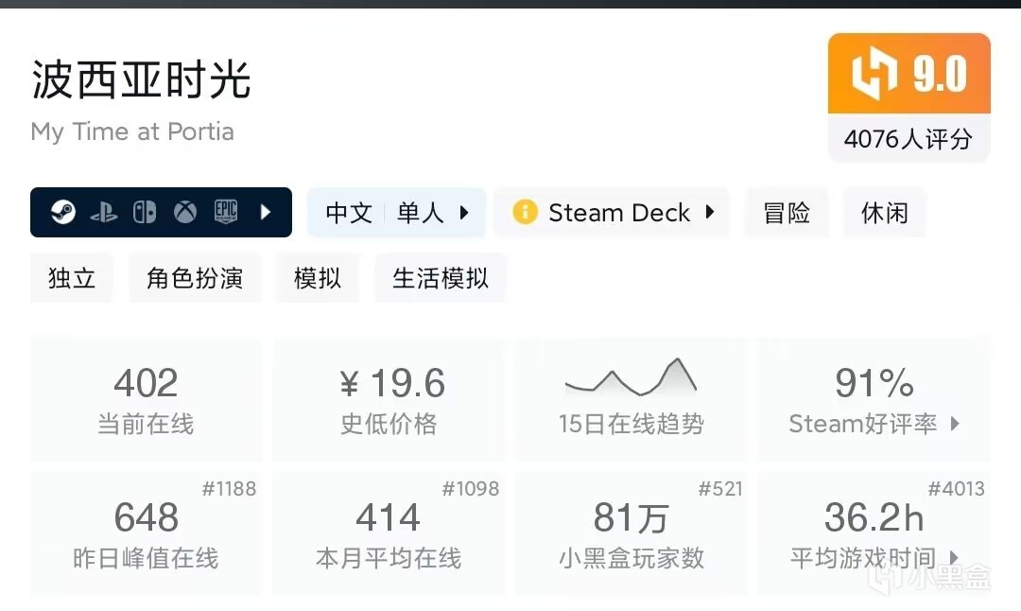Open the 生活模拟 tag
The width and height of the screenshot is (1021, 611).
[441, 278]
